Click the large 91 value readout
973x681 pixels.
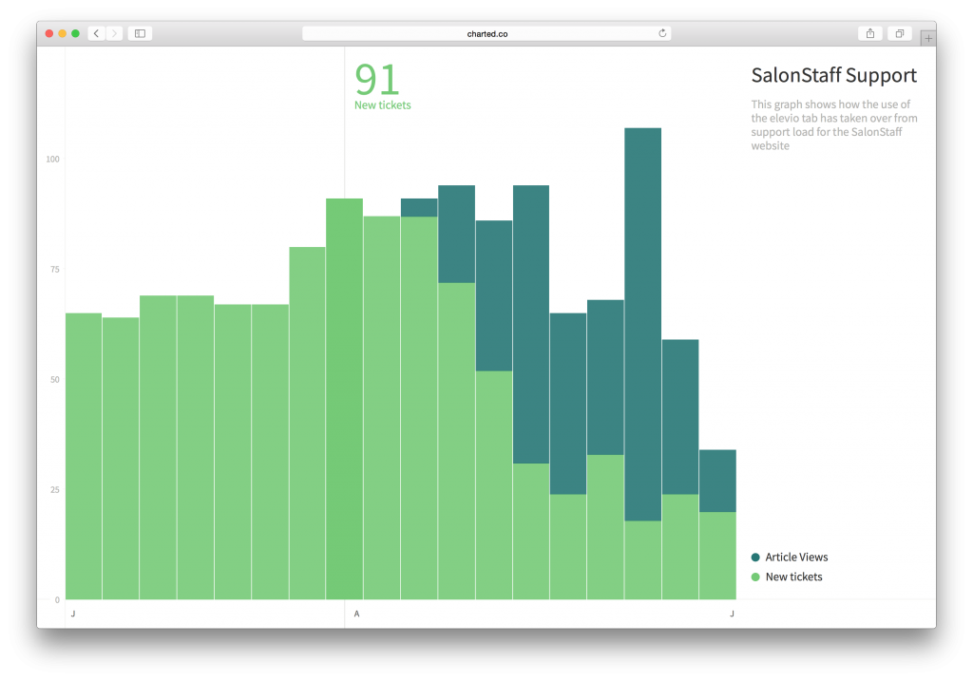tap(376, 80)
